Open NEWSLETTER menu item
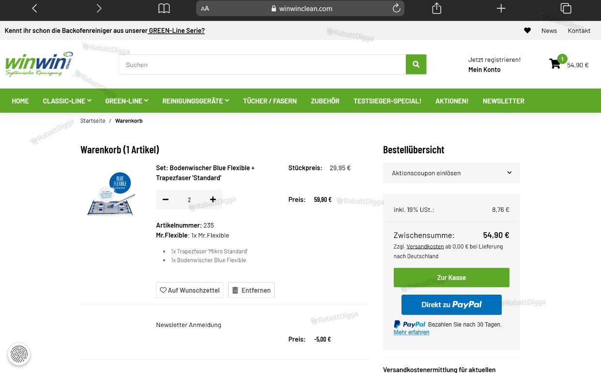 pos(504,101)
